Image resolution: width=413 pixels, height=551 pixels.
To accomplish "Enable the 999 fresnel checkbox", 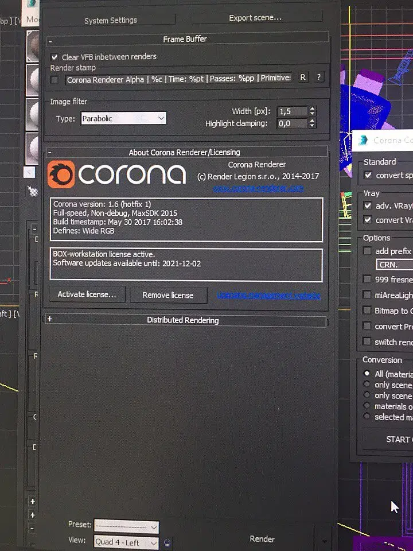I will click(367, 280).
